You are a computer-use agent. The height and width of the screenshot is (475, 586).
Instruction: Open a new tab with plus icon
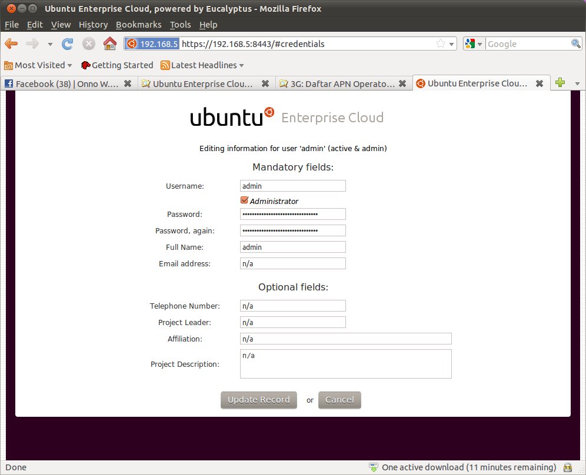tap(560, 83)
